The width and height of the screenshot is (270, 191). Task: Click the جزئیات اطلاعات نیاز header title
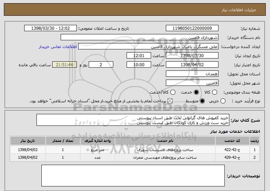pyautogui.click(x=239, y=10)
